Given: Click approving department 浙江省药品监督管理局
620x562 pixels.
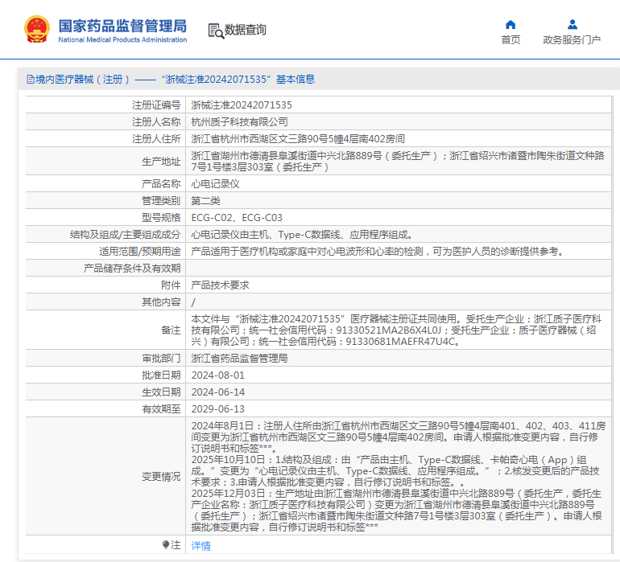Looking at the screenshot, I should [x=239, y=358].
